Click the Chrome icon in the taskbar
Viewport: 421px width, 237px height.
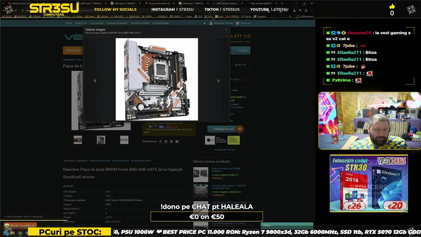coord(20,233)
